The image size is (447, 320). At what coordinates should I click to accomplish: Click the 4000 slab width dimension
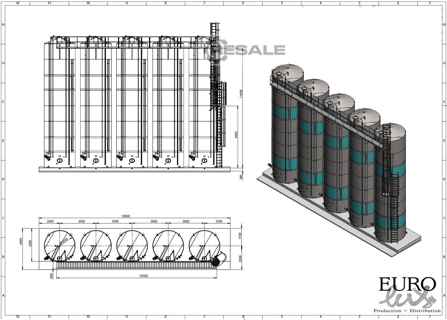coord(21,241)
